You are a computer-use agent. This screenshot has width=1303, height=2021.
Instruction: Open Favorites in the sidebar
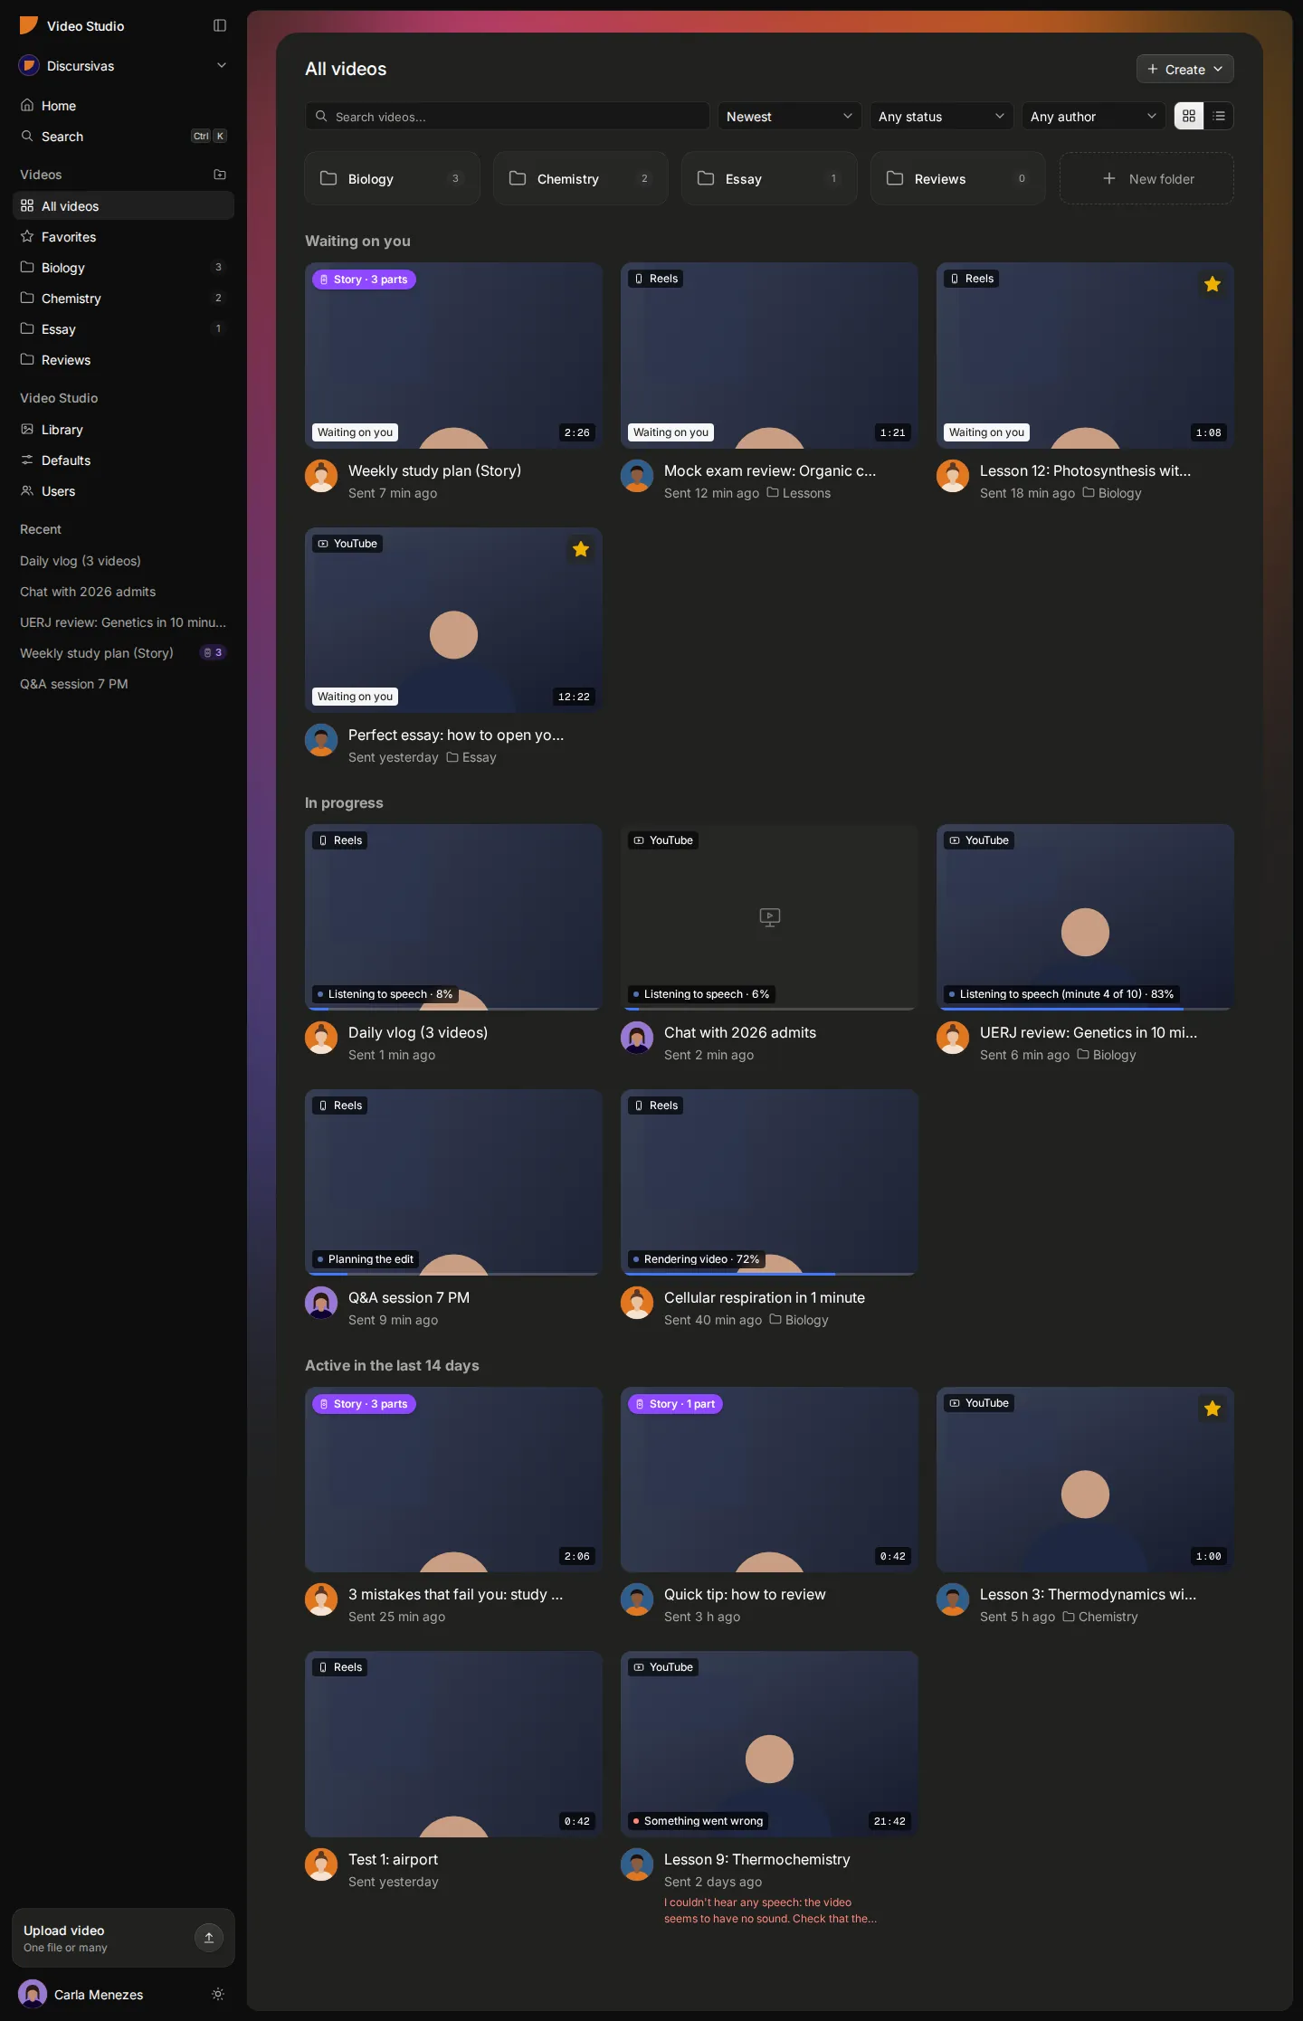(123, 236)
